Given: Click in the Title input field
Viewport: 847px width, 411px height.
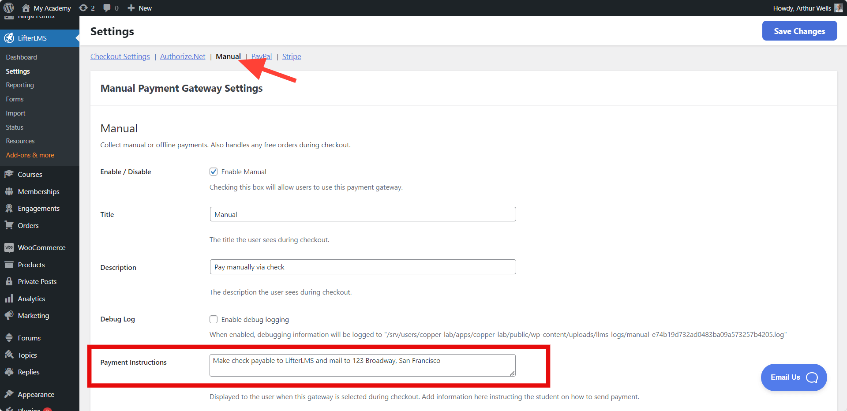Looking at the screenshot, I should point(363,214).
